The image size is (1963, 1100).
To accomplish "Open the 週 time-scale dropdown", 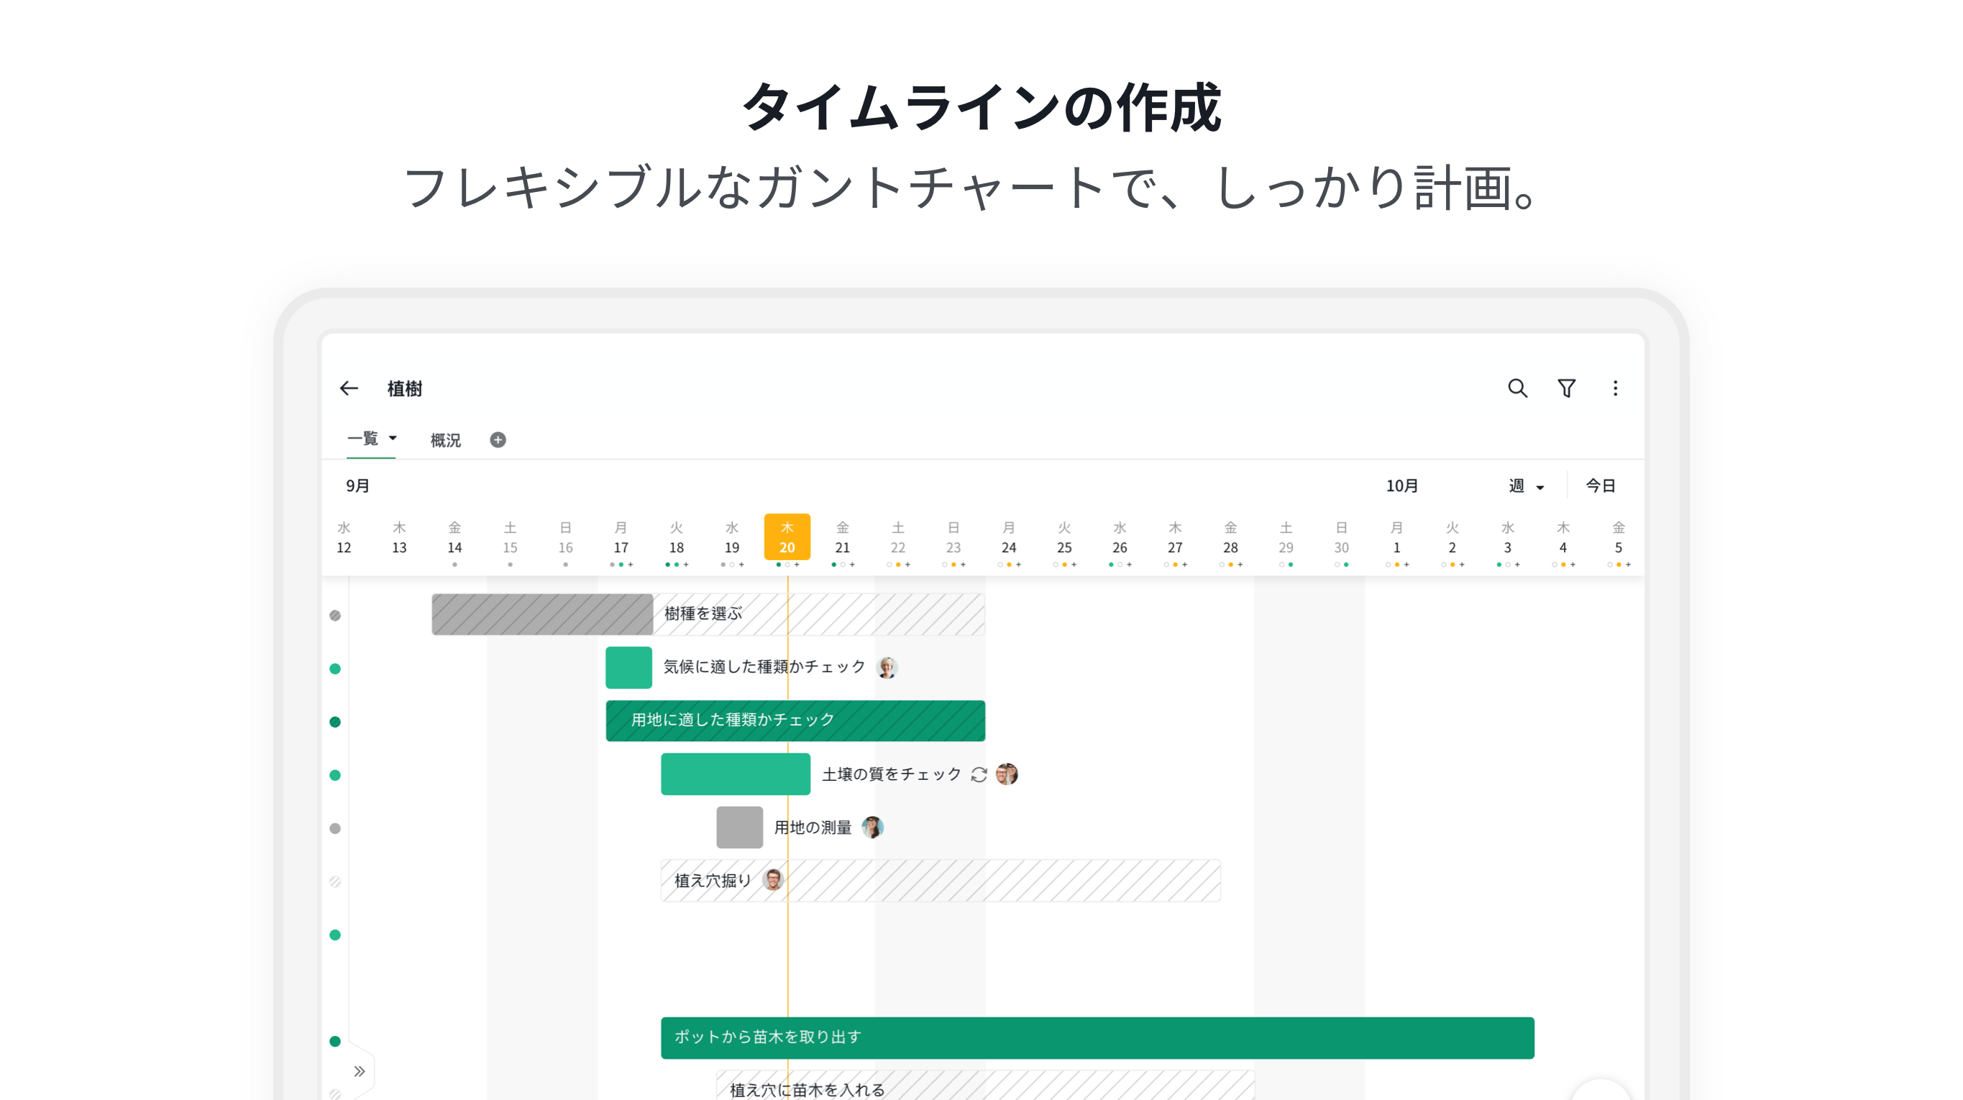I will click(x=1527, y=486).
